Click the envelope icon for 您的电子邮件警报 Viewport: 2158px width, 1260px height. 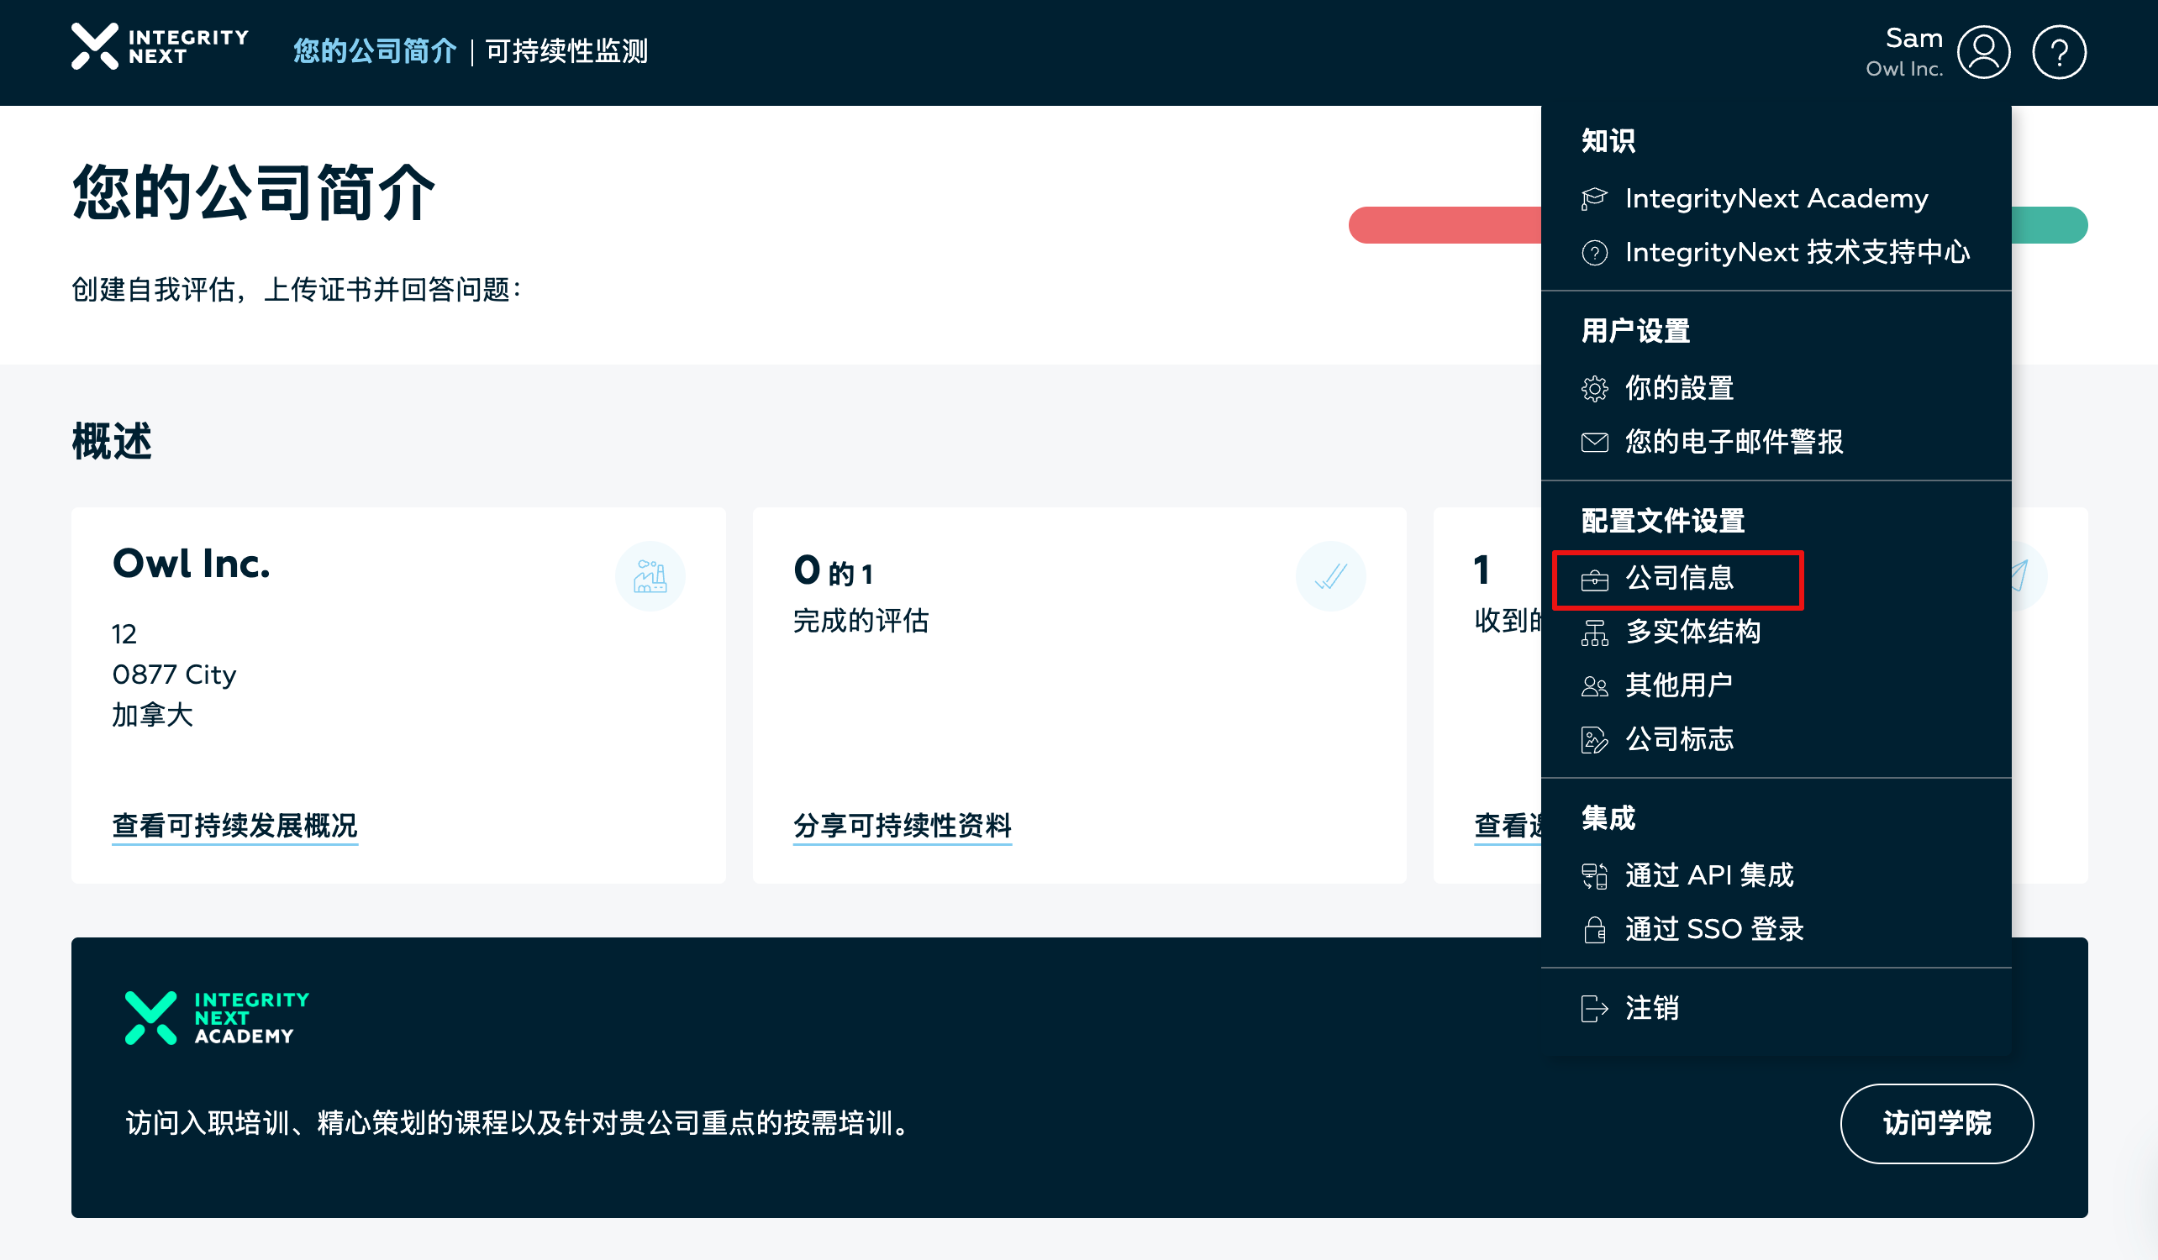point(1593,443)
